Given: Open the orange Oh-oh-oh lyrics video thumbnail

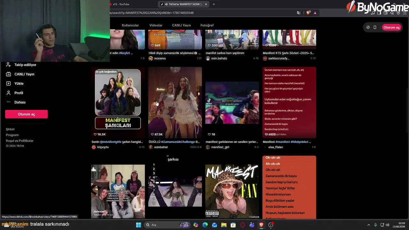Looking at the screenshot, I should tap(289, 187).
